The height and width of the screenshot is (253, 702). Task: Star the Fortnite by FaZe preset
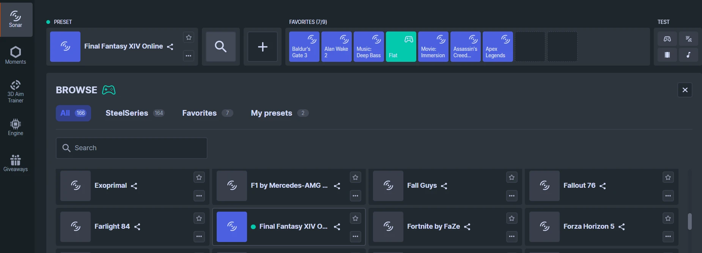pyautogui.click(x=512, y=218)
